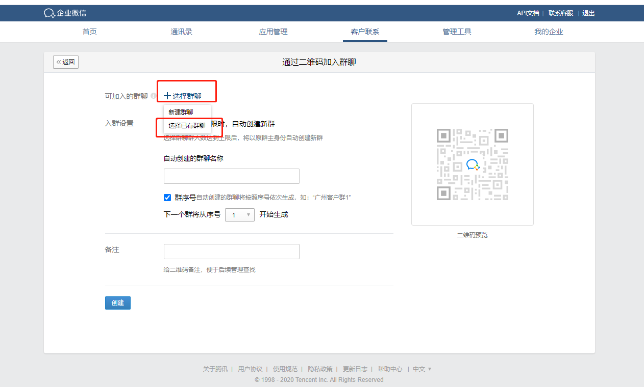Screen dimensions: 644x387
Task: Click the plus icon beside 选择群聊
Action: tap(167, 96)
